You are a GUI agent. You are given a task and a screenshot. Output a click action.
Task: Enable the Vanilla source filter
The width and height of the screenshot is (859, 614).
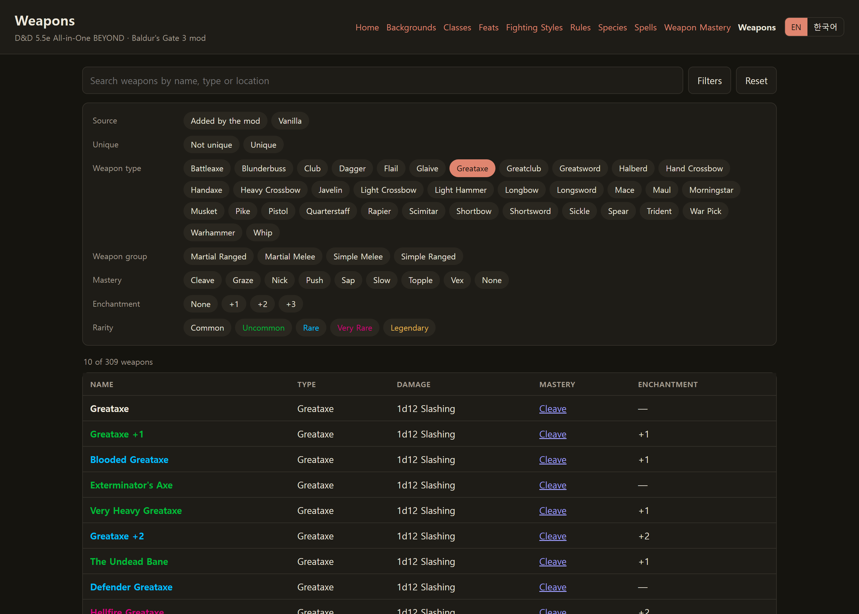pyautogui.click(x=290, y=121)
